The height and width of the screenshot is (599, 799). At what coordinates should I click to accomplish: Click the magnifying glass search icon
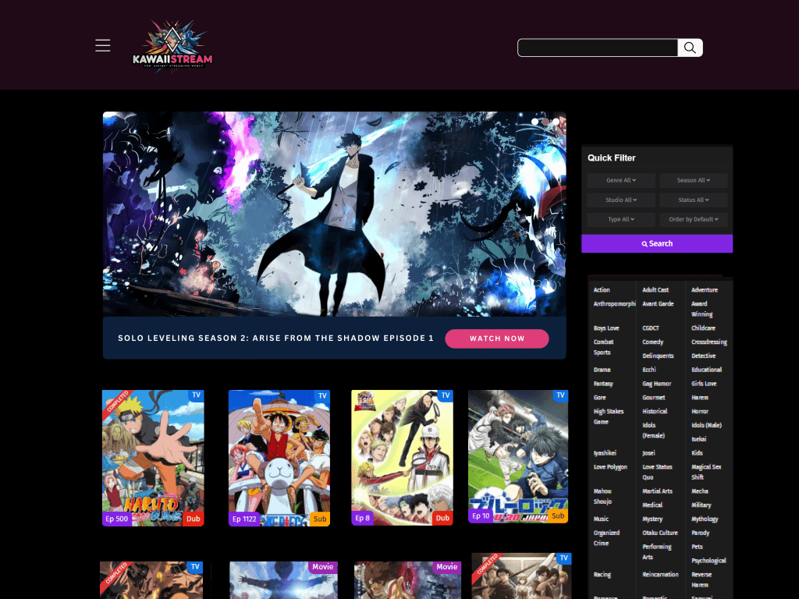(690, 48)
